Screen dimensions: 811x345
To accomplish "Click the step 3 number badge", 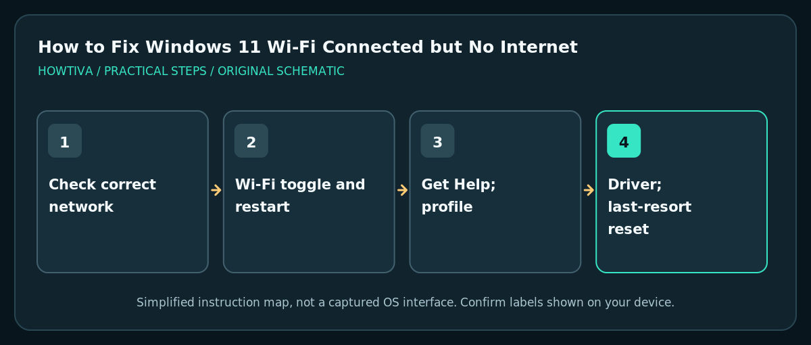I will pos(437,141).
